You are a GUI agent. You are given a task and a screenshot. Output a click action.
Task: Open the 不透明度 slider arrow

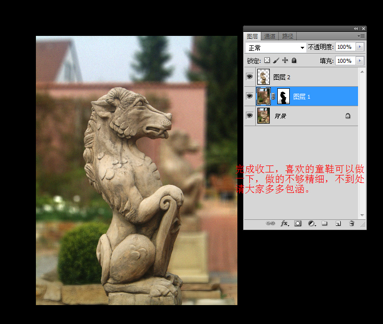pyautogui.click(x=360, y=47)
